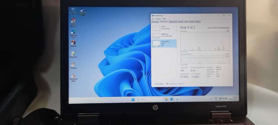Select the Performance tab
The image size is (278, 125).
[x=164, y=22]
